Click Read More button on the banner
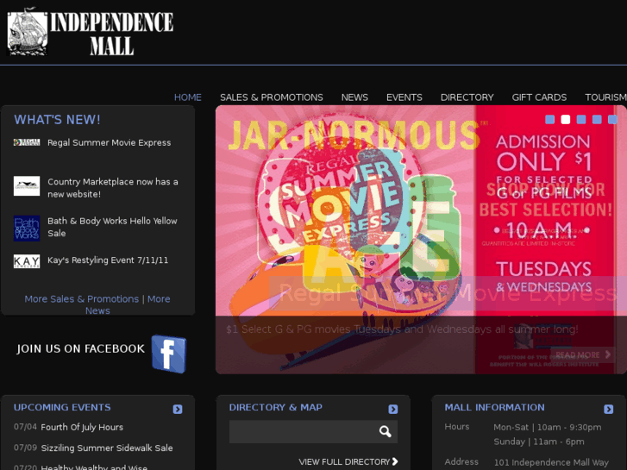Viewport: 627px width, 470px height. coord(583,354)
